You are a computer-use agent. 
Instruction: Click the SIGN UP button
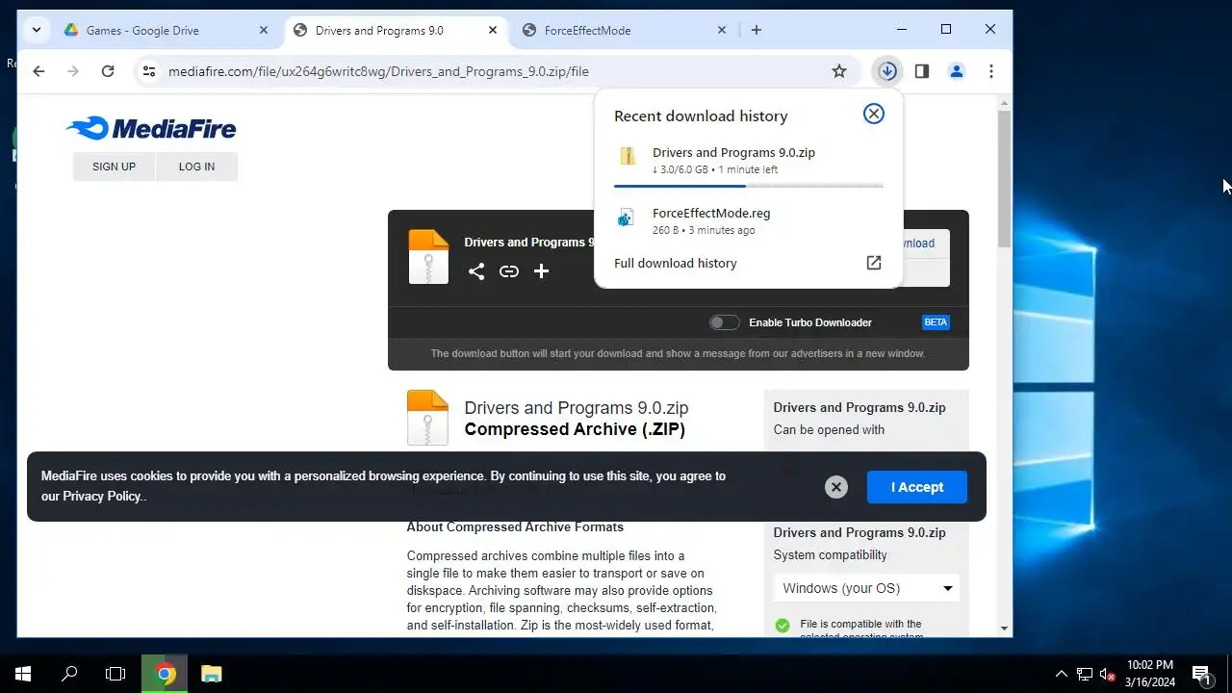point(114,167)
